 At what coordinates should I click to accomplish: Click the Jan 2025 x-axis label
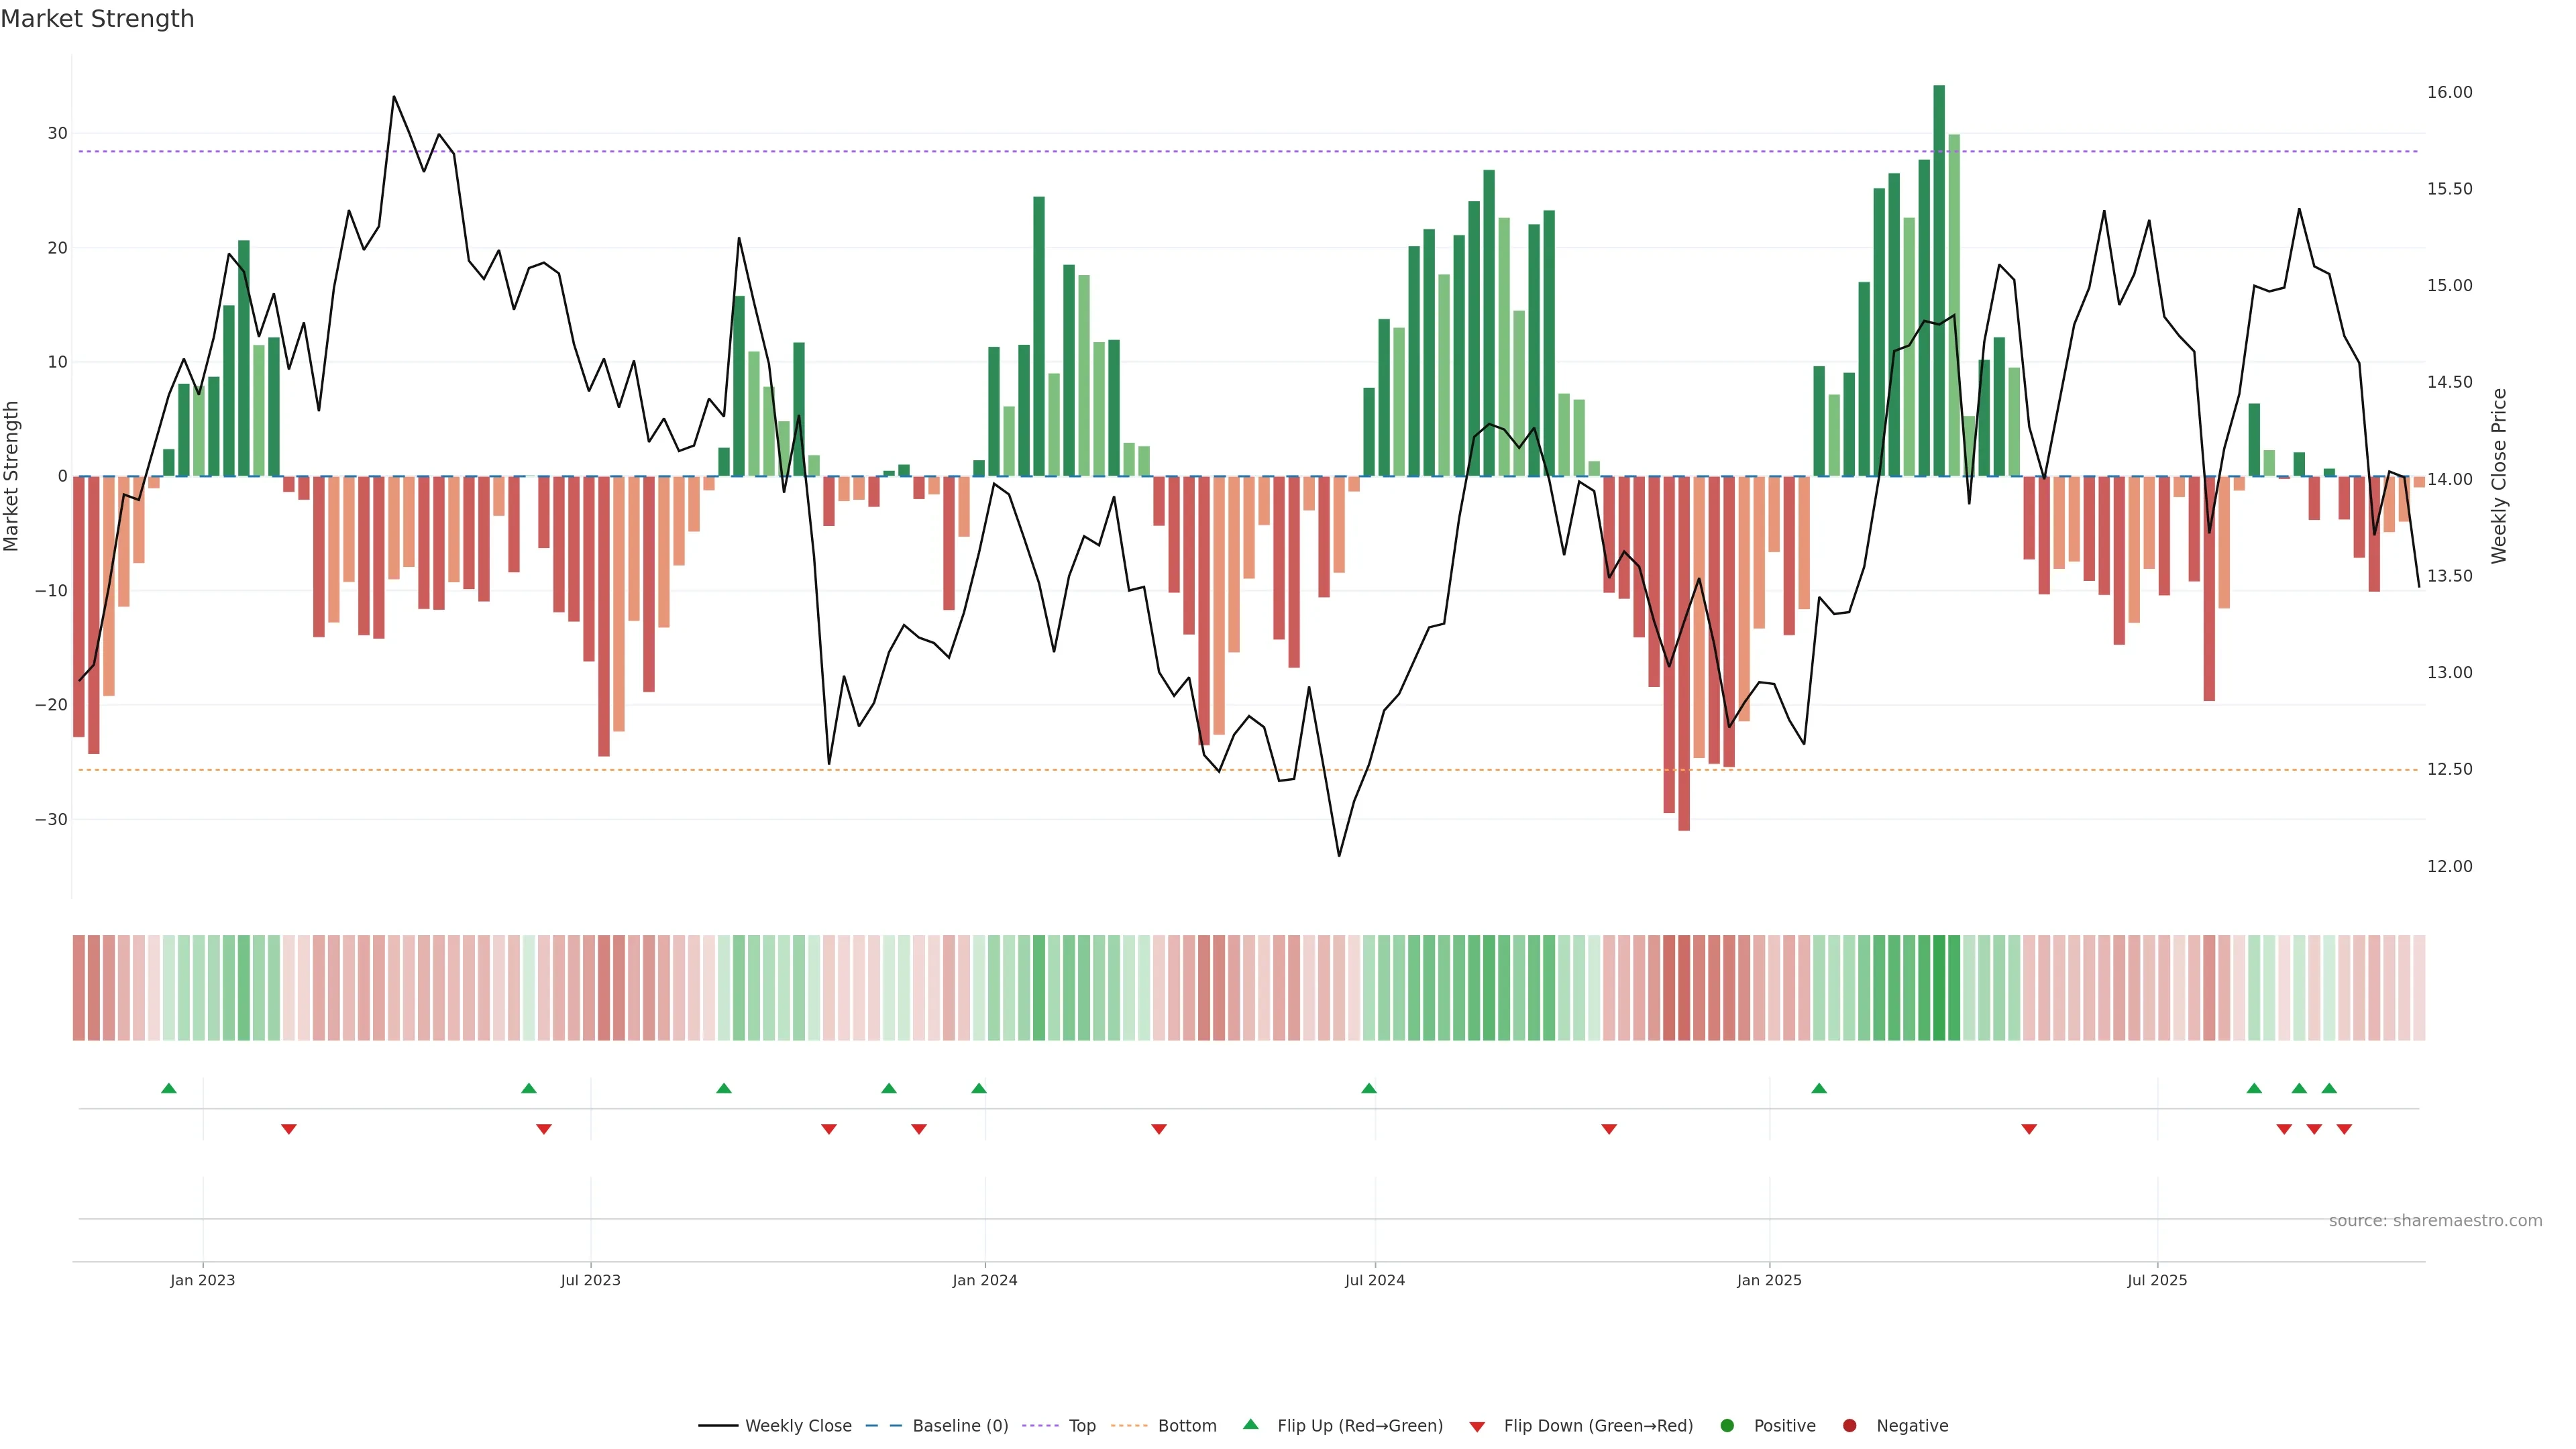tap(1769, 1280)
